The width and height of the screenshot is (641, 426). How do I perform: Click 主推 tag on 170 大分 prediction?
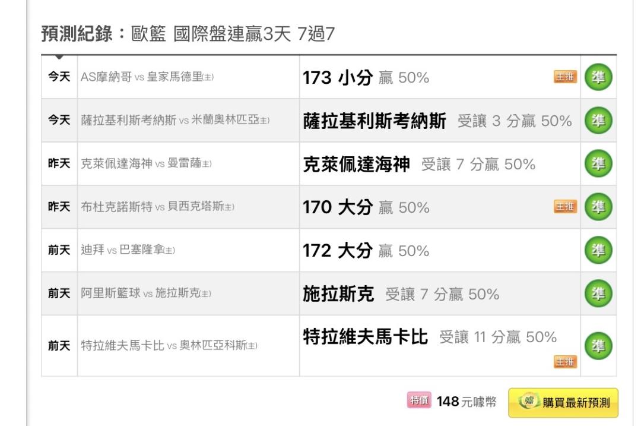(565, 207)
